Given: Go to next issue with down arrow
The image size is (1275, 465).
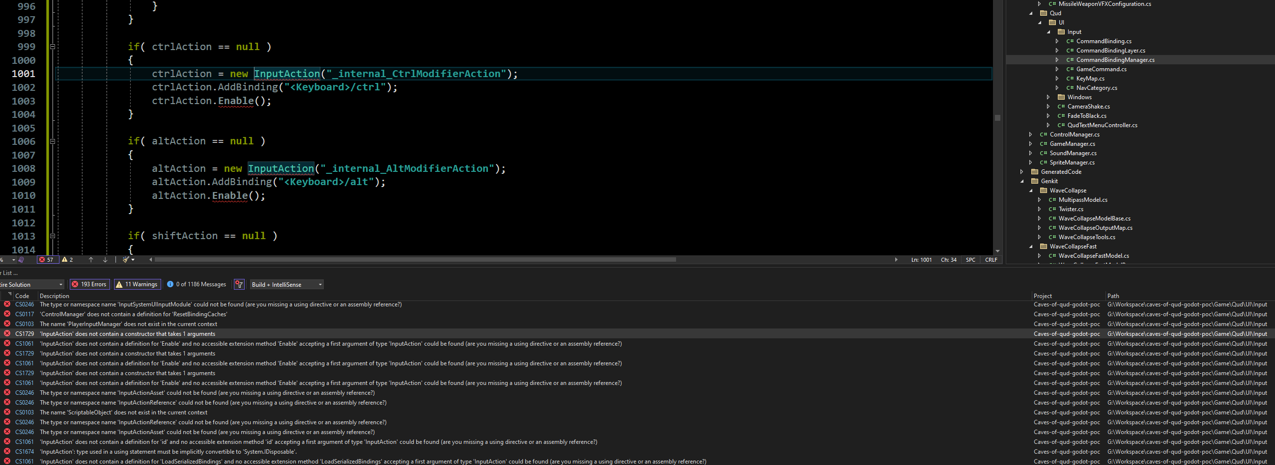Looking at the screenshot, I should [105, 260].
